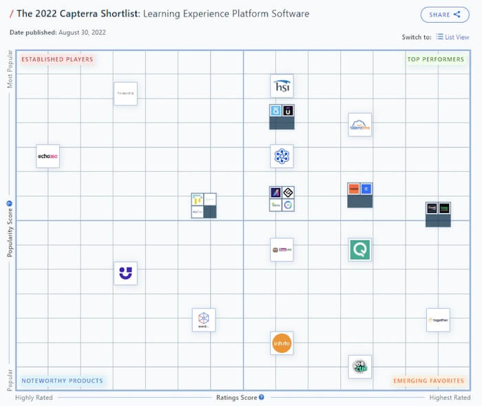Click the 'Most Popular' axis text
The height and width of the screenshot is (406, 482).
10,69
